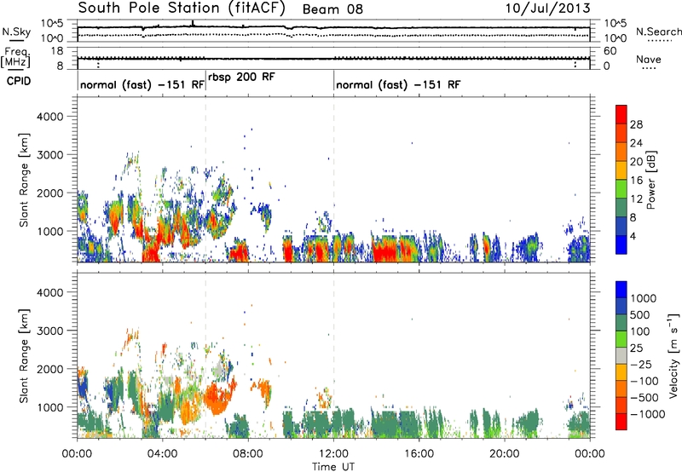Click the '25' velocity colorbar value

637,348
